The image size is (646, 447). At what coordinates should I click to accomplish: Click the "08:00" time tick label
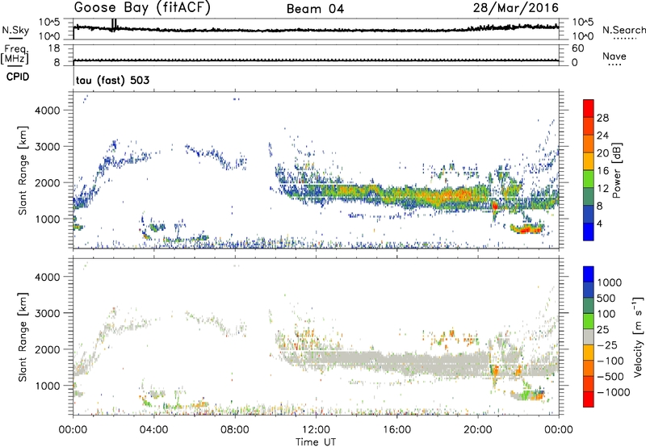point(235,430)
